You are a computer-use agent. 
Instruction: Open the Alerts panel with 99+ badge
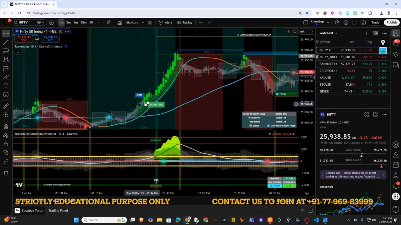396,42
